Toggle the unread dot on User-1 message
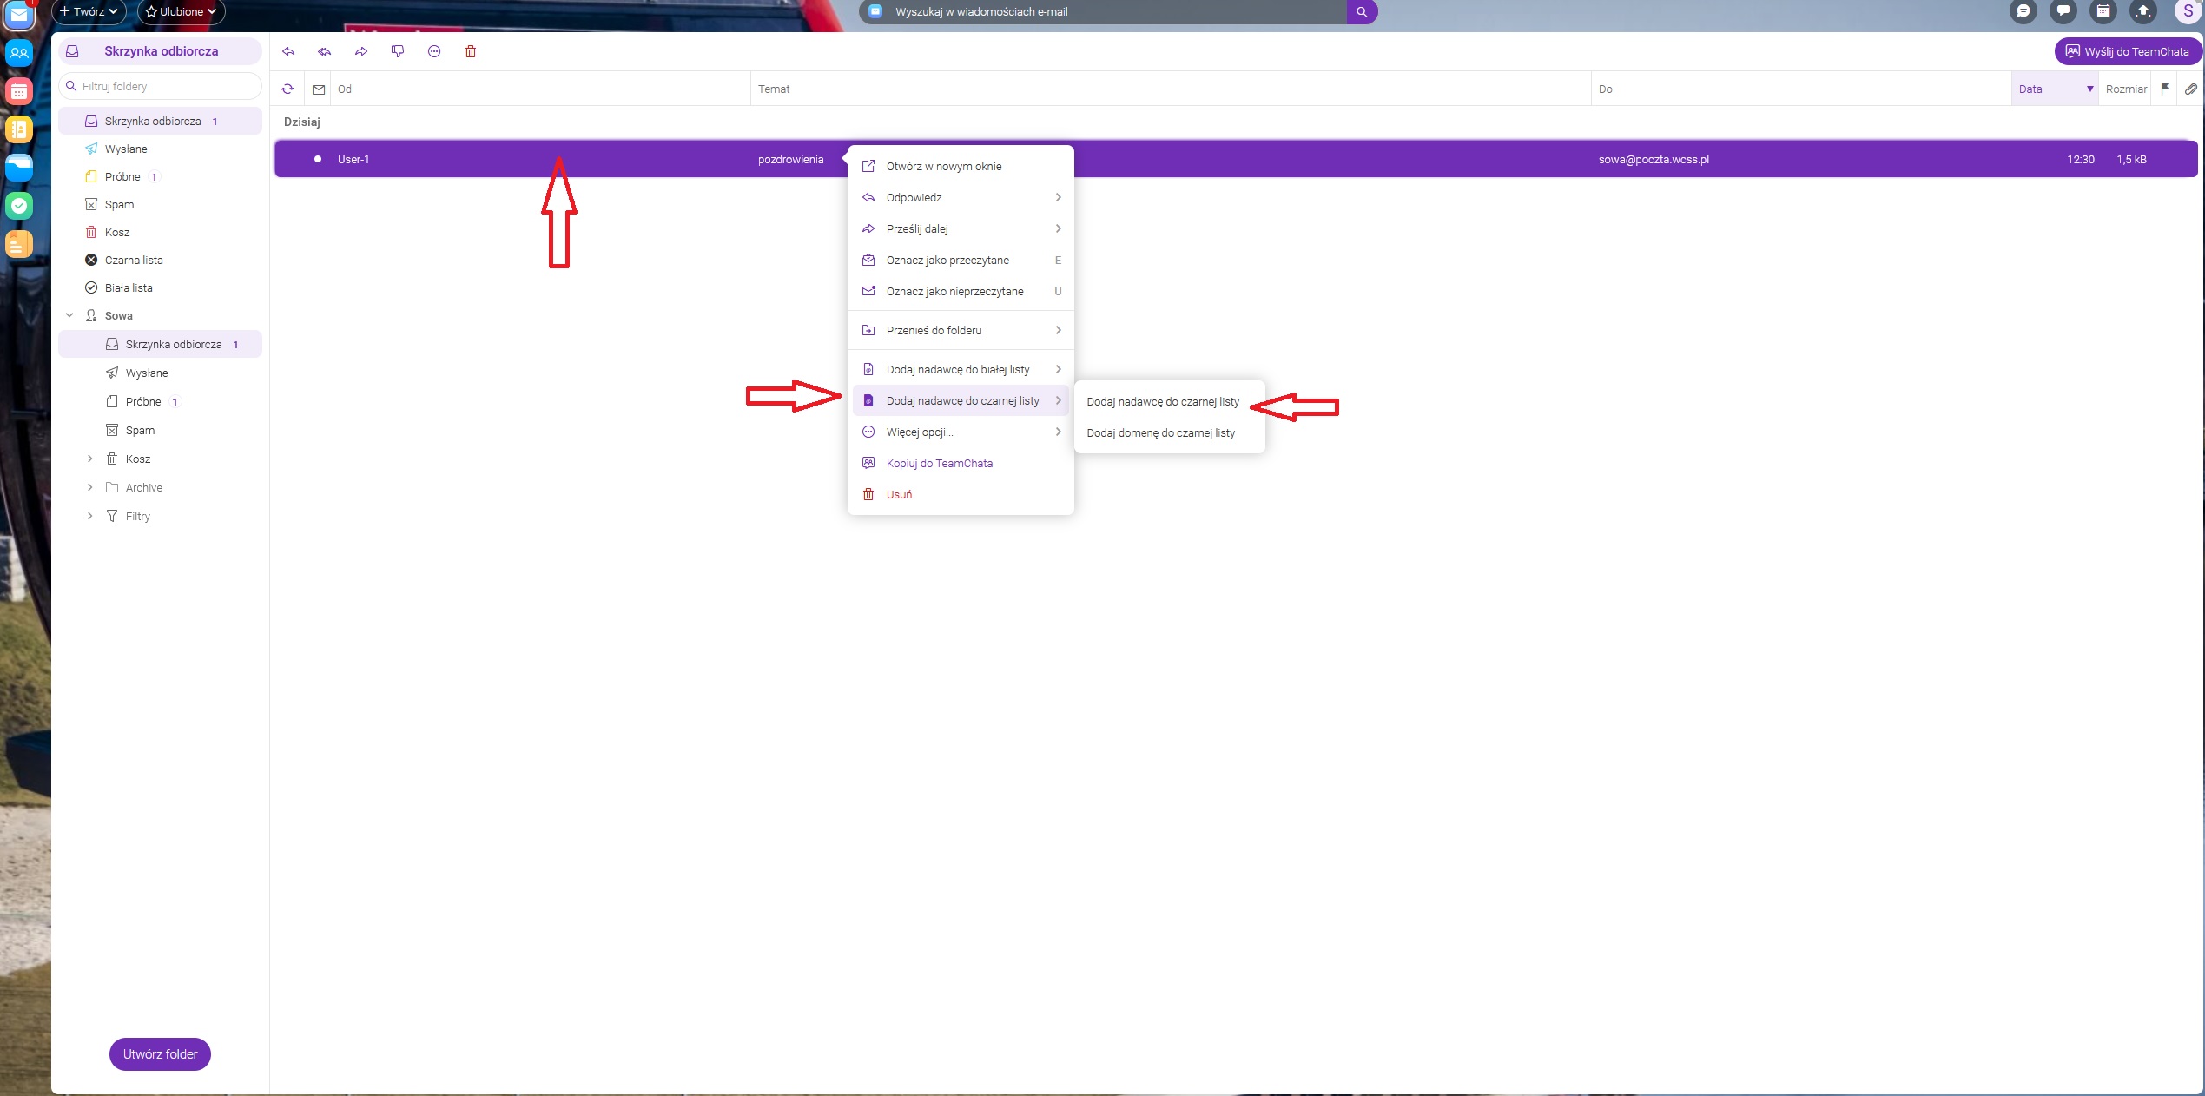Viewport: 2205px width, 1096px height. (318, 159)
